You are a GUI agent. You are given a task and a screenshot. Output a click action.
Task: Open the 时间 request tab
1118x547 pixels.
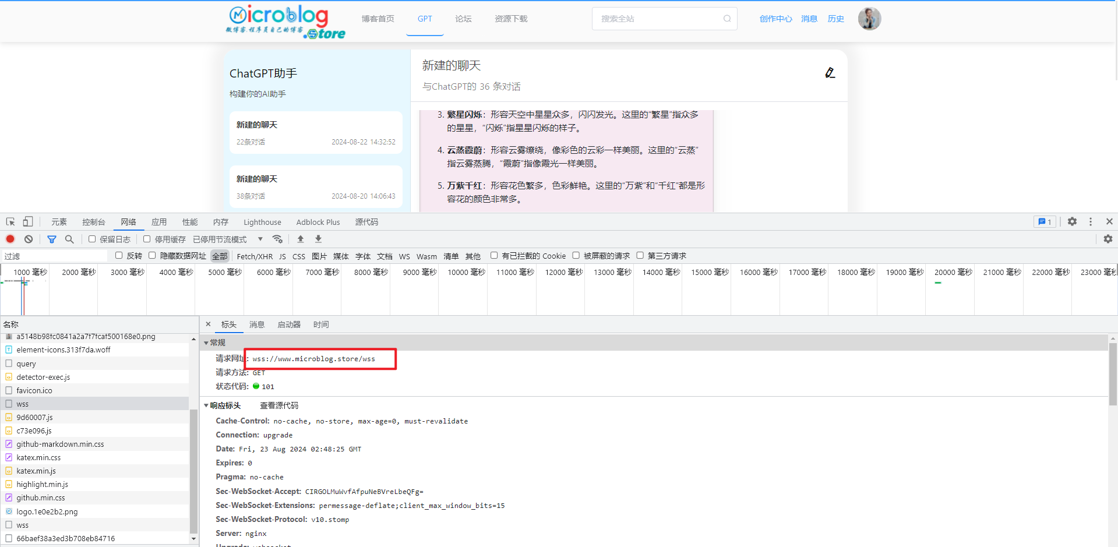click(x=321, y=324)
